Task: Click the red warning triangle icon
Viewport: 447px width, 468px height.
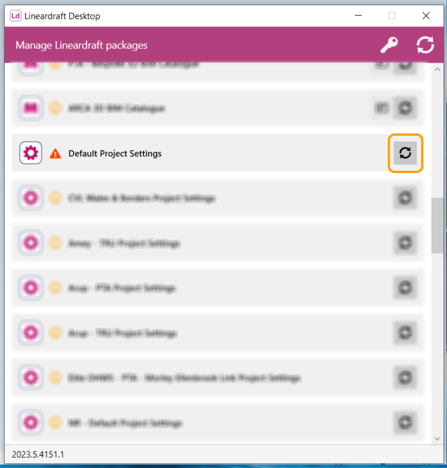Action: point(55,154)
